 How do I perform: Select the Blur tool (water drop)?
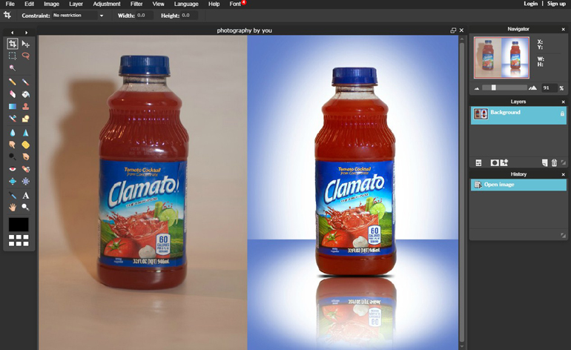[x=13, y=133]
